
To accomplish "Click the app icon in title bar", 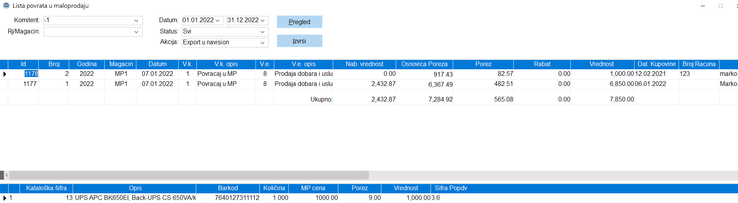I will click(x=6, y=5).
